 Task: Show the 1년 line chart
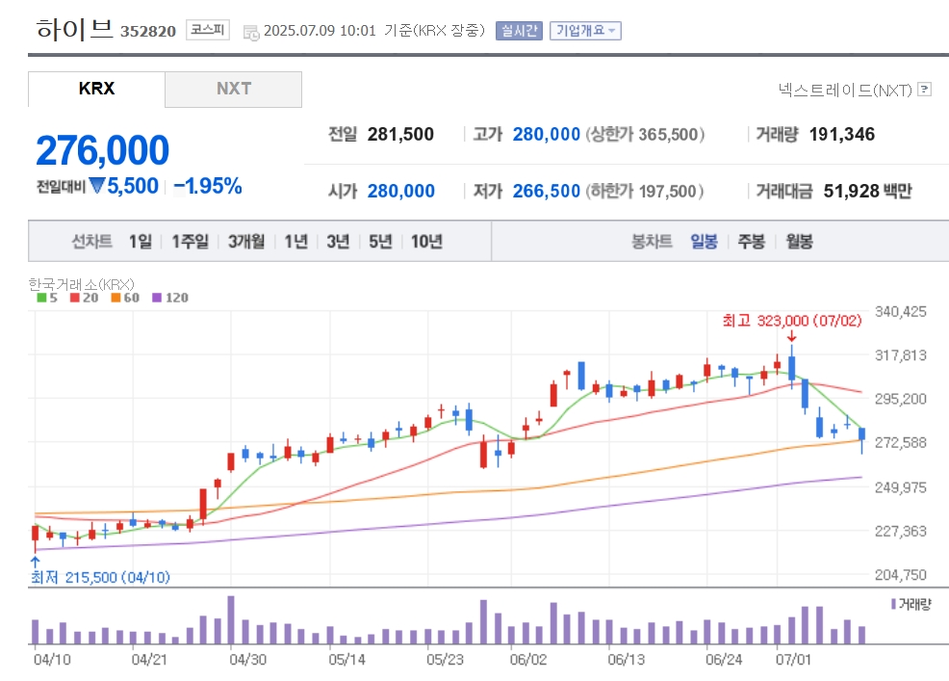click(295, 241)
